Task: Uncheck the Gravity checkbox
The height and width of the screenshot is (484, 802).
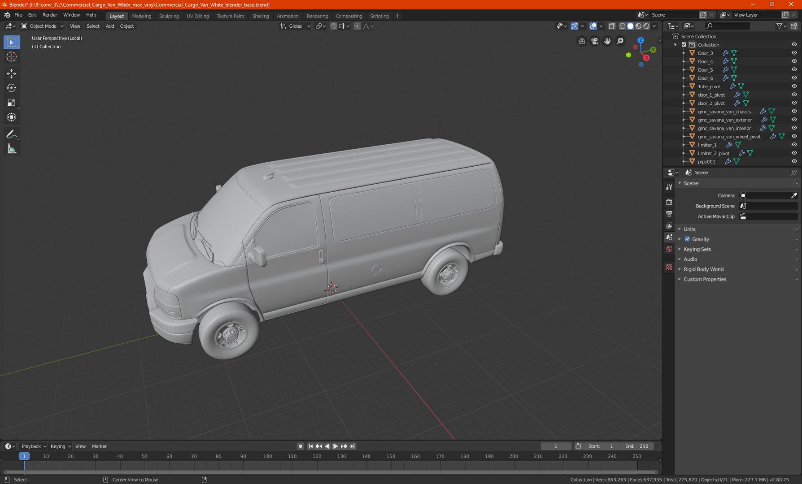Action: (687, 239)
